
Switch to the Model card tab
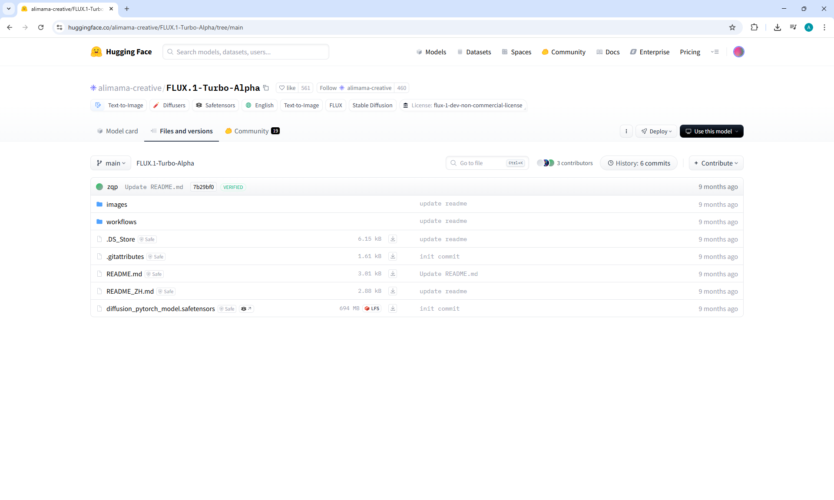(x=117, y=131)
